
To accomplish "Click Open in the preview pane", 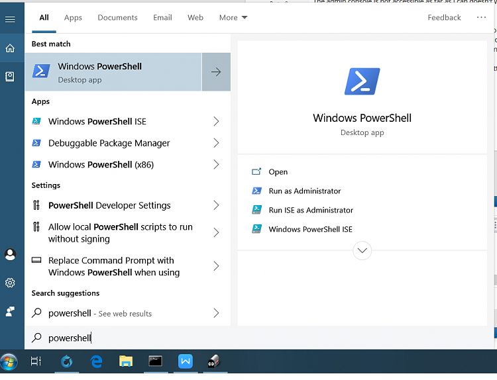I will click(278, 171).
